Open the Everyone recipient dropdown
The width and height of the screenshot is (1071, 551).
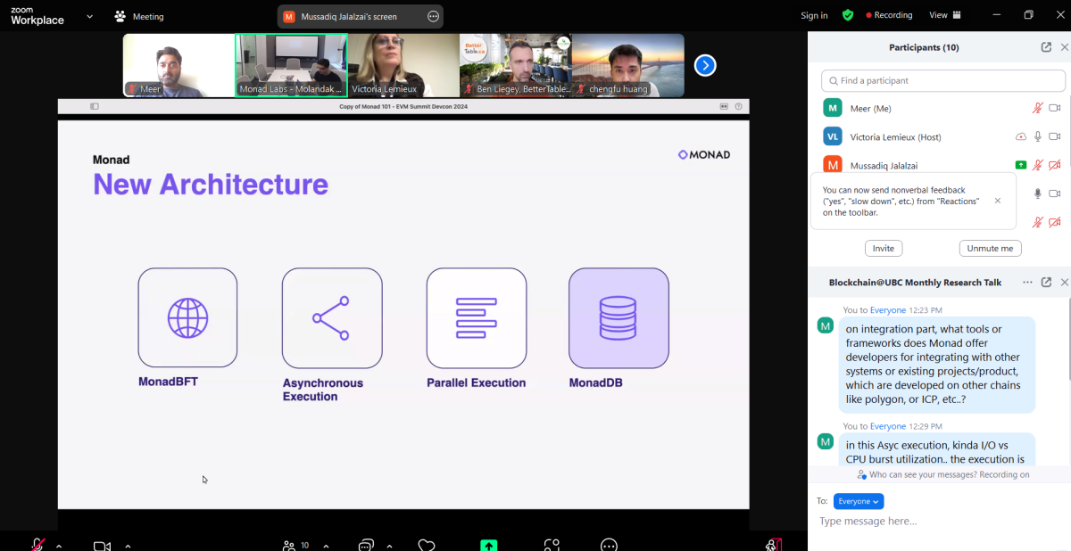click(x=858, y=501)
